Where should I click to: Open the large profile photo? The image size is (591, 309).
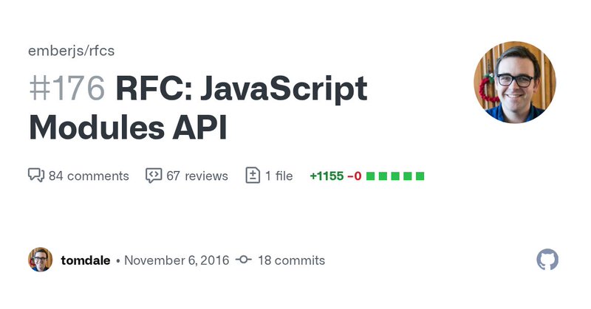point(514,82)
